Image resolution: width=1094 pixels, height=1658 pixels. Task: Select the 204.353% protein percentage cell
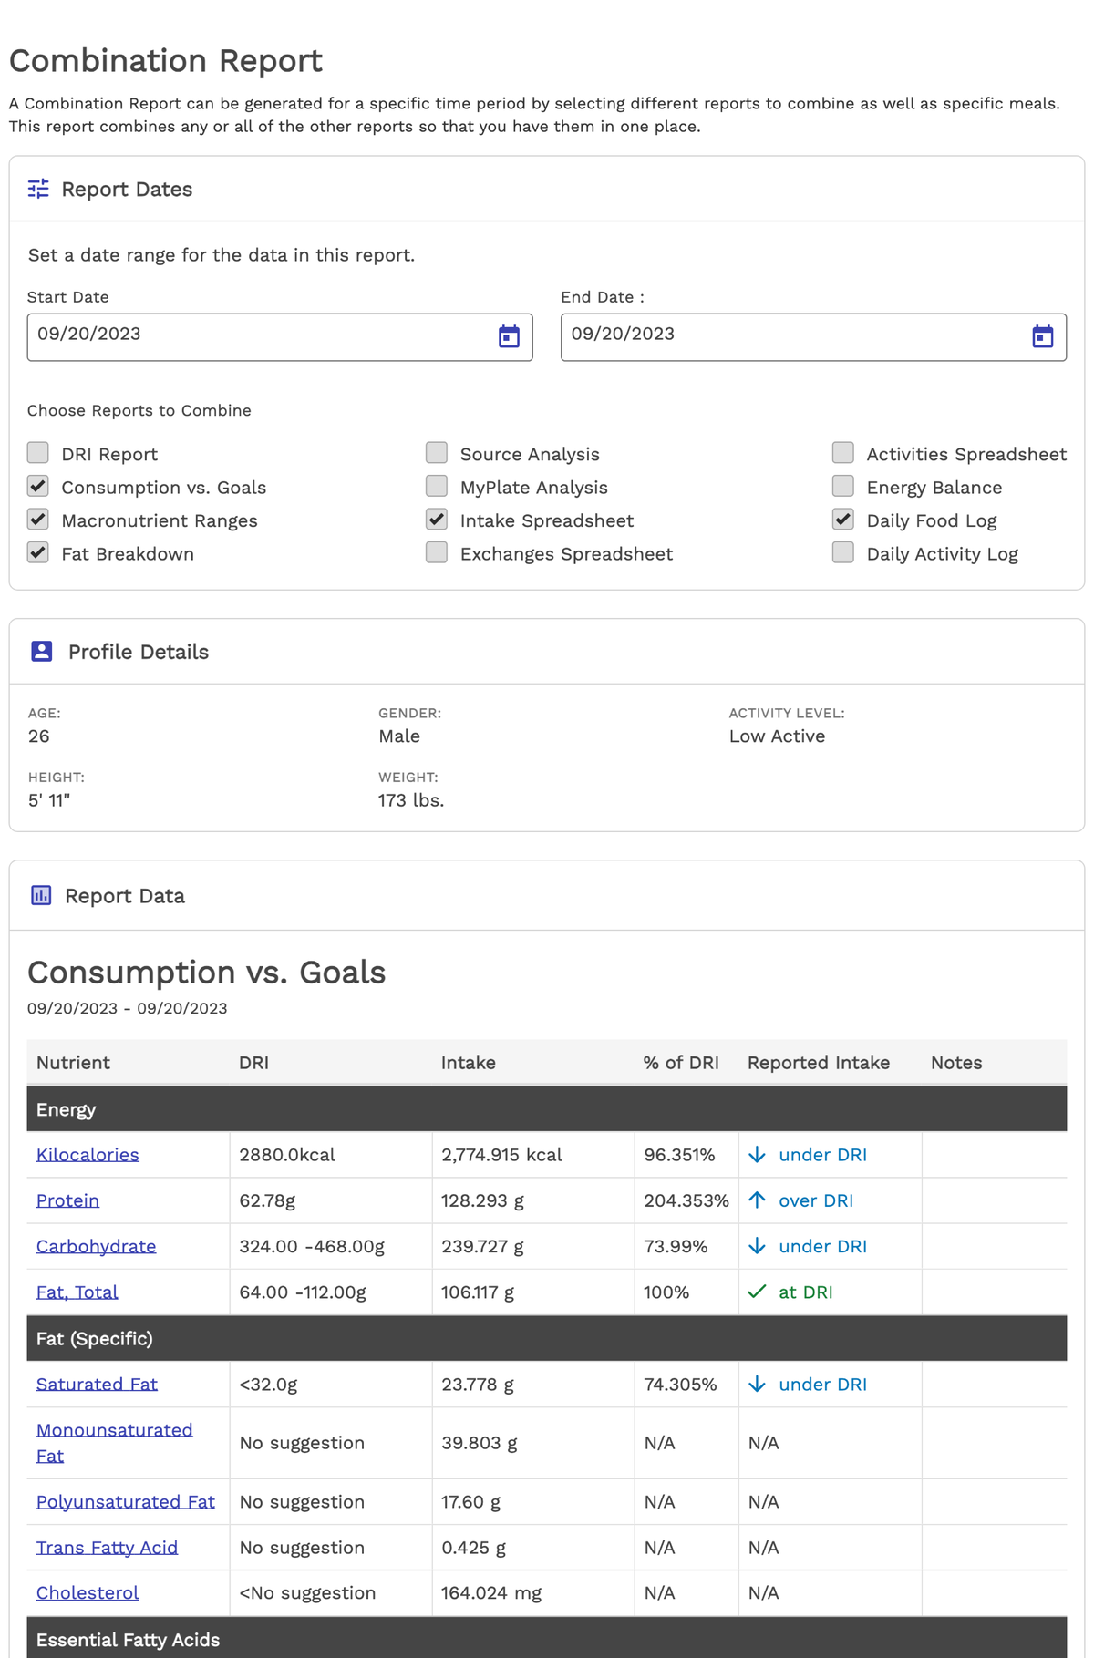(686, 1200)
